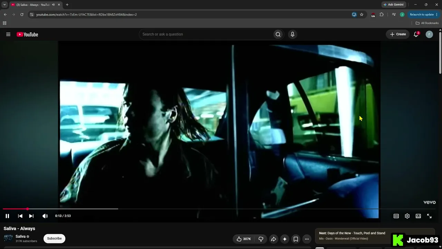
Task: Open the Apps grid shortcut in bookmarks bar
Action: (x=4, y=23)
